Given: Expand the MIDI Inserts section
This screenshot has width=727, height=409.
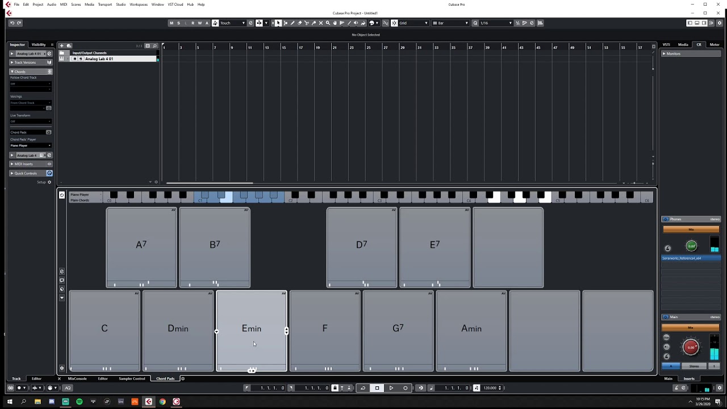Looking at the screenshot, I should [12, 164].
